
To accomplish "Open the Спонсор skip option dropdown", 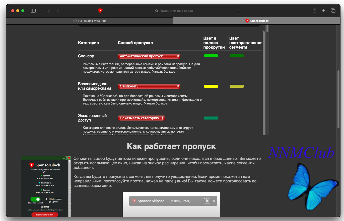I will click(149, 56).
